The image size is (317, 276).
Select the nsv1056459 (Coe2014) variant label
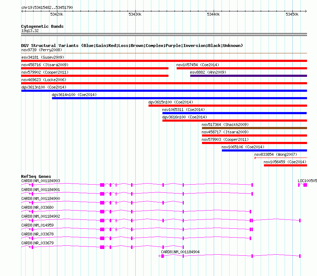coord(285,162)
